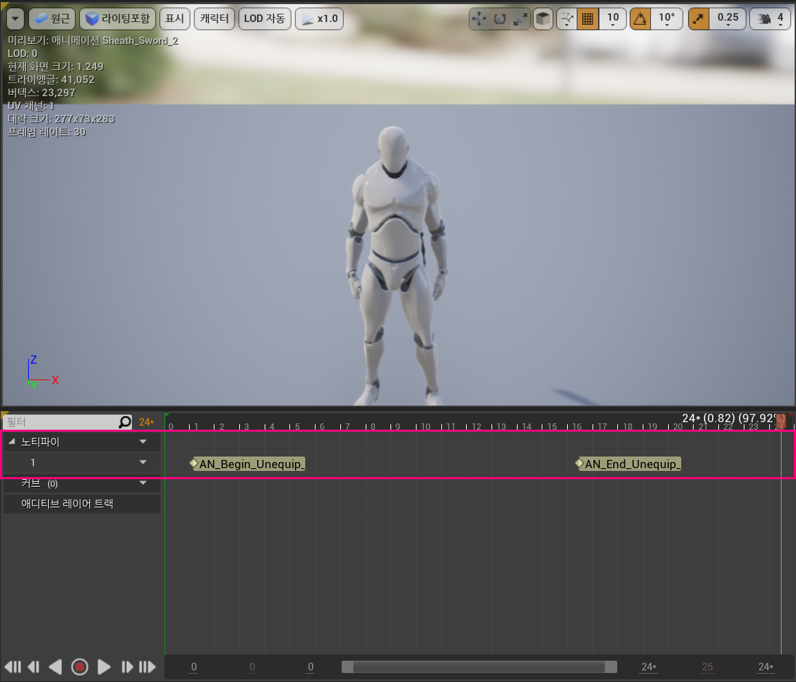Play the animation in reverse
This screenshot has height=682, width=796.
pos(55,667)
